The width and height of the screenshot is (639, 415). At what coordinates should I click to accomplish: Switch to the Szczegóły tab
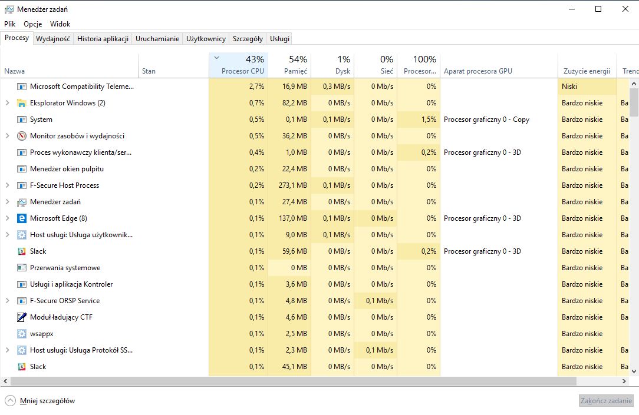pos(248,39)
